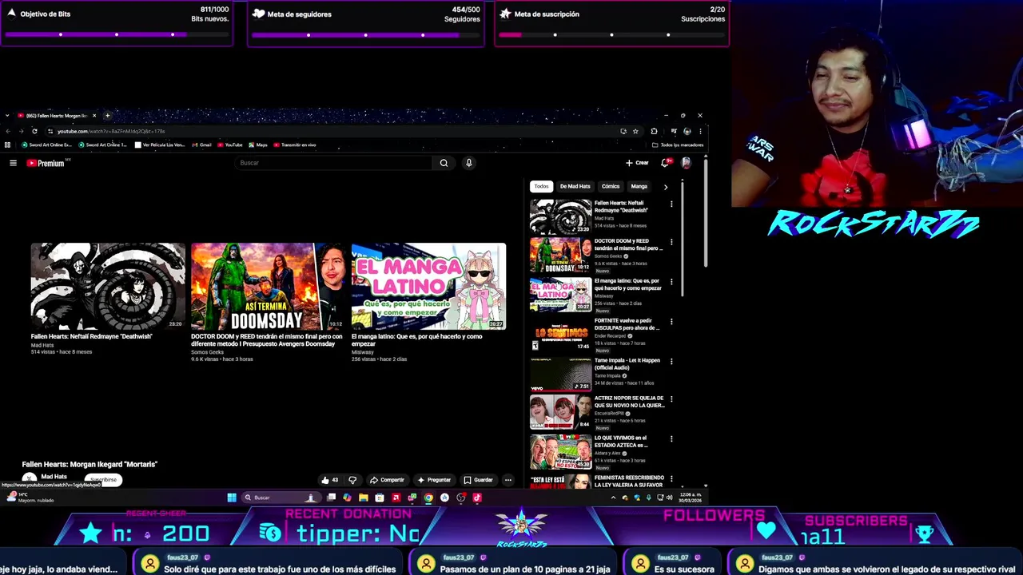The height and width of the screenshot is (575, 1023).
Task: Open options for Tame Impala video
Action: [671, 361]
